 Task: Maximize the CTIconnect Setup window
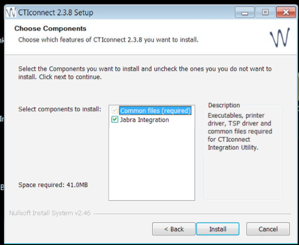coord(265,13)
